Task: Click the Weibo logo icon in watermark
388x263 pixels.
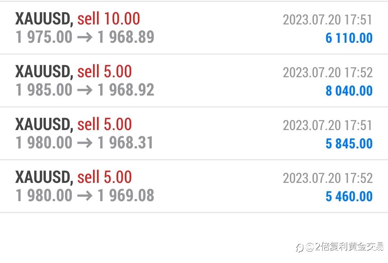Action: (299, 248)
